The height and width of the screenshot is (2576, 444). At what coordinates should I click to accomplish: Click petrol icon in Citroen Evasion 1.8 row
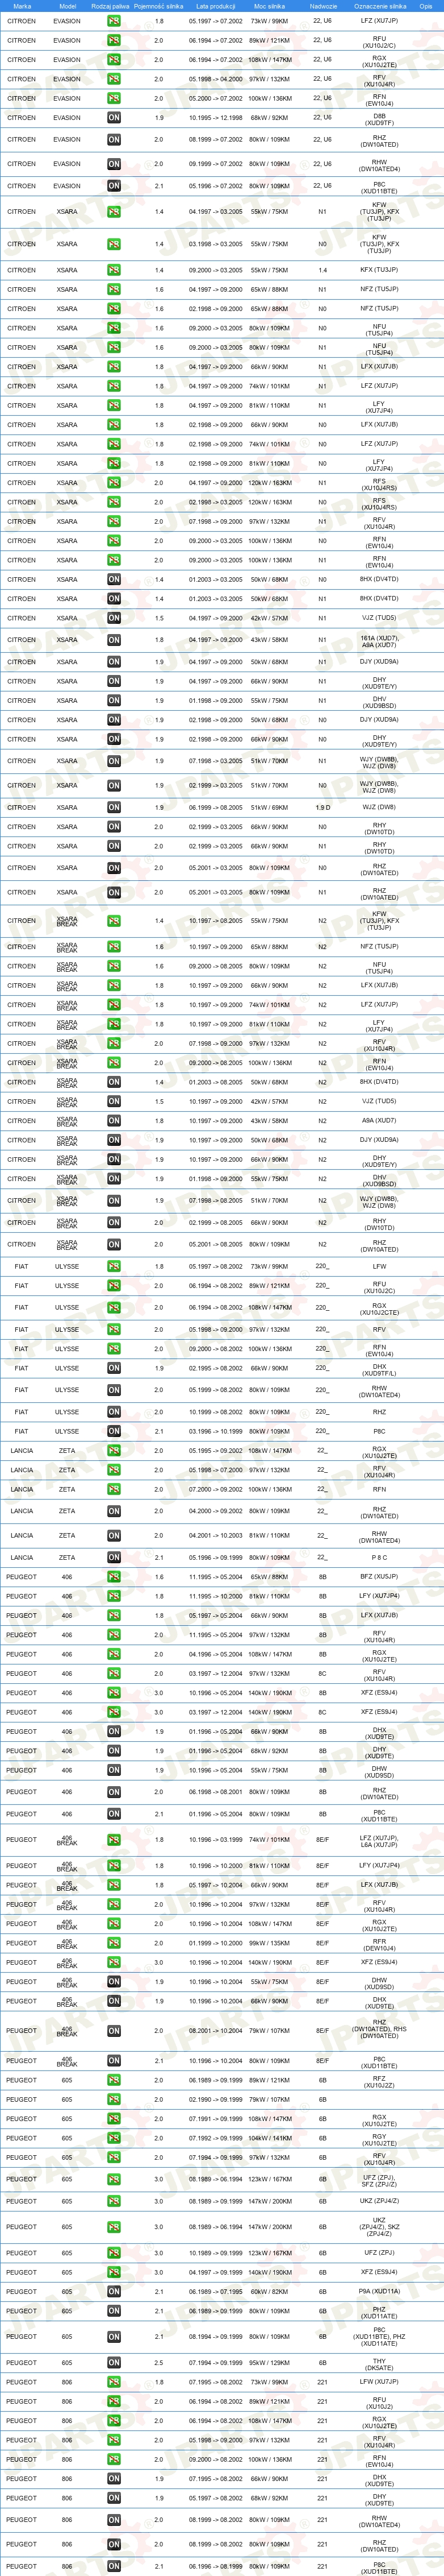(x=114, y=21)
